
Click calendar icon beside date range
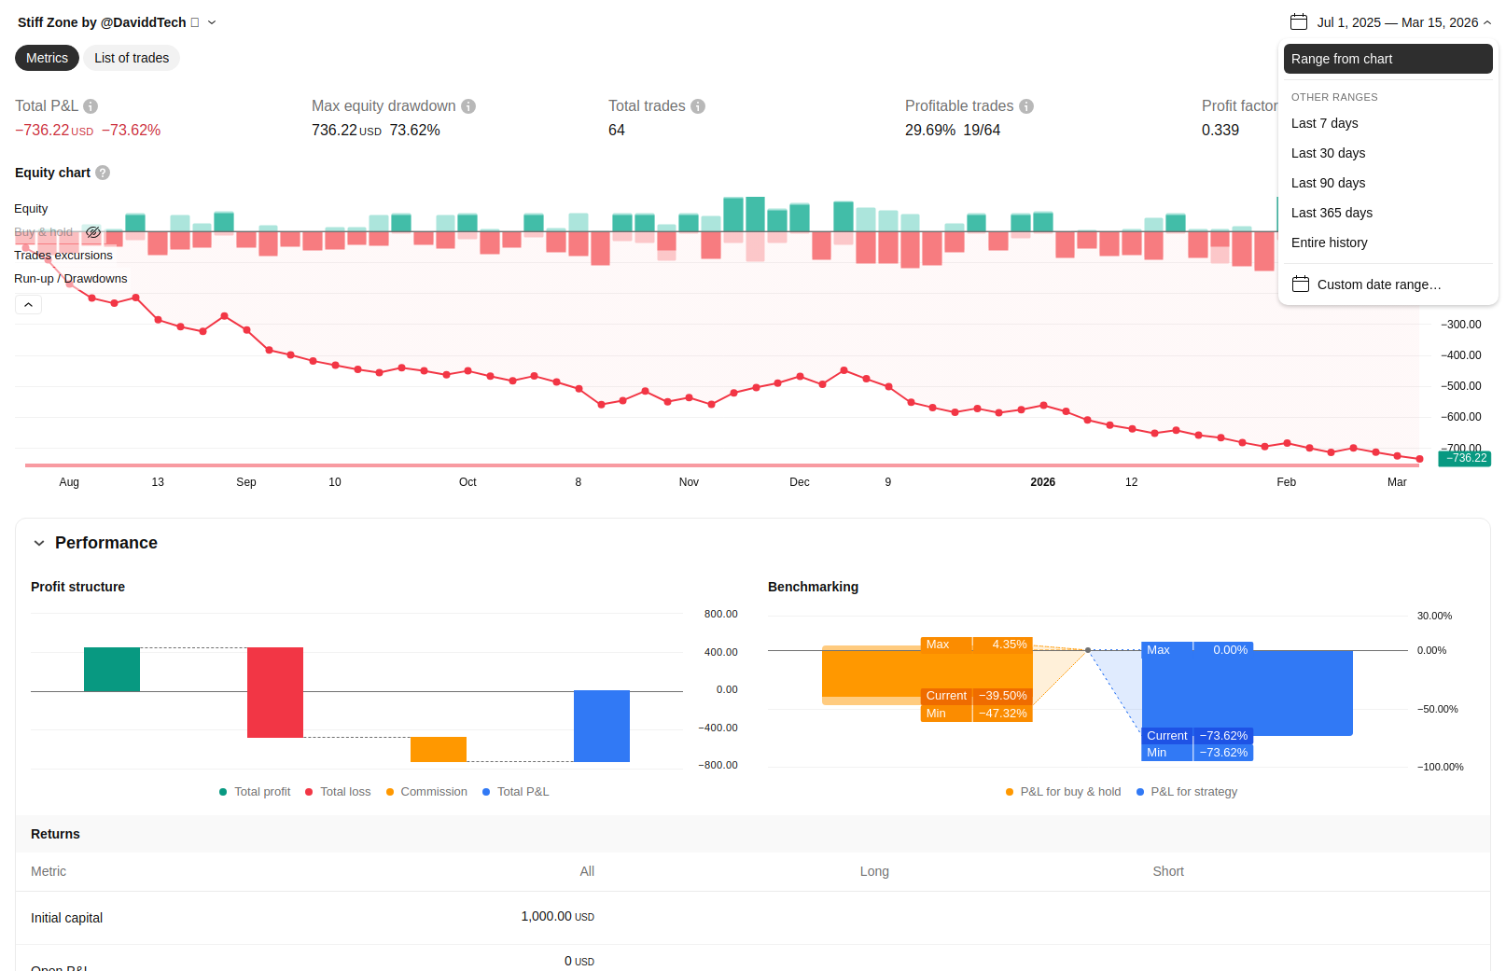(1298, 22)
